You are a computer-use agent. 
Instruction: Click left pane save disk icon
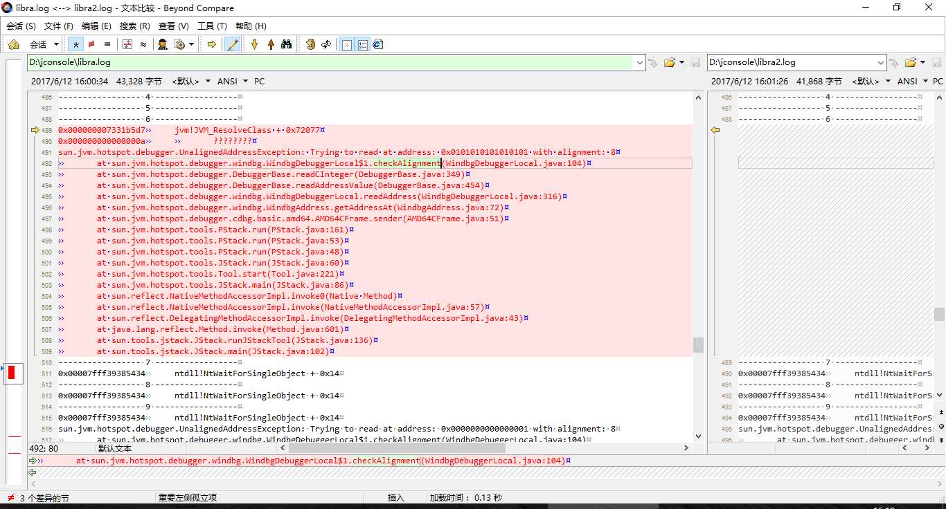(696, 62)
